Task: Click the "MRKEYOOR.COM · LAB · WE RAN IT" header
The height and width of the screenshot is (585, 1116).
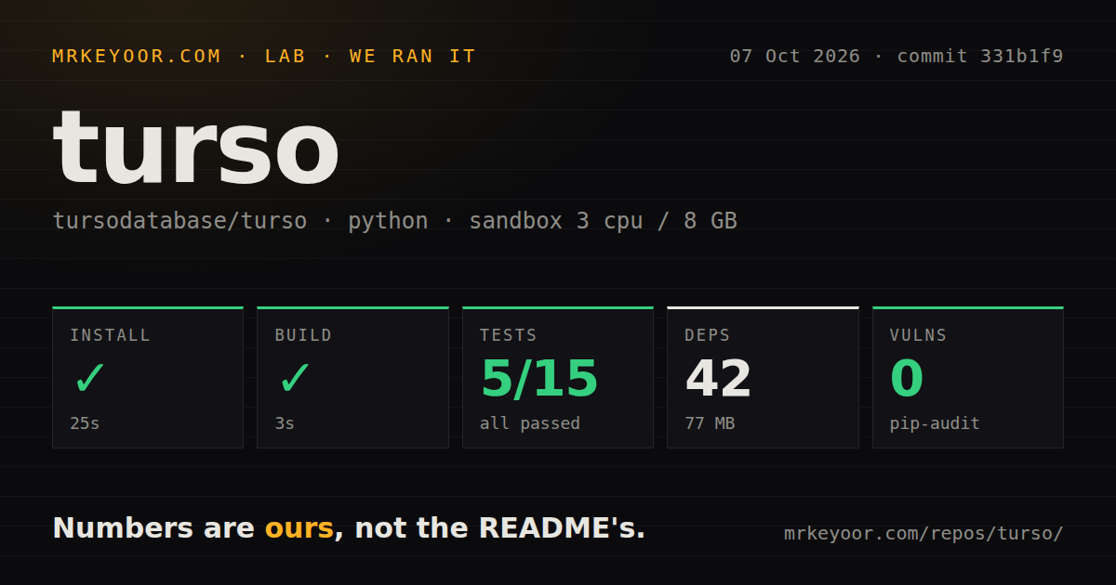Action: tap(264, 56)
